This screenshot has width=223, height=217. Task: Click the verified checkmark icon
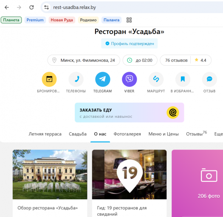(107, 43)
